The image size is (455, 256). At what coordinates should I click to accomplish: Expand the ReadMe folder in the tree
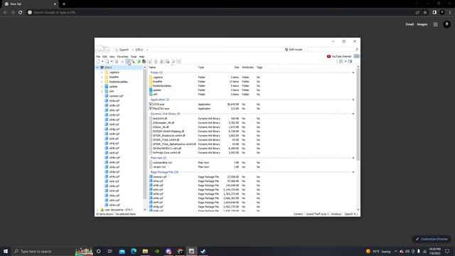[x=102, y=78]
